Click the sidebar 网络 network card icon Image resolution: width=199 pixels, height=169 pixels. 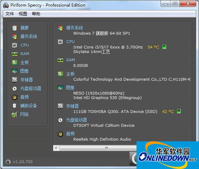pos(15,115)
